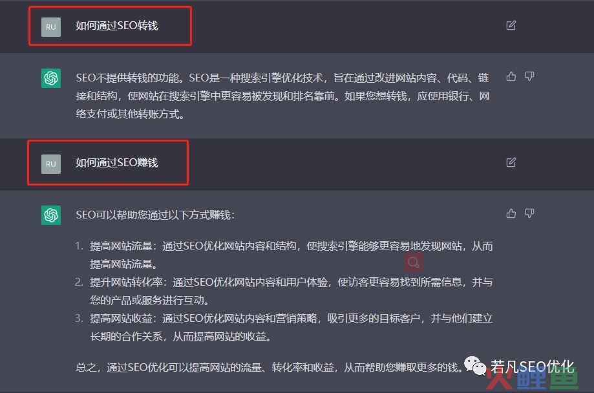The height and width of the screenshot is (393, 594).
Task: Like the SEO可以帮助您赚钱 response
Action: coord(511,213)
